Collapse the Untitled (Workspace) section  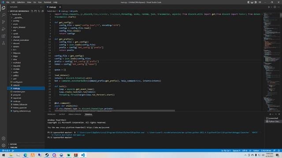pyautogui.click(x=19, y=11)
